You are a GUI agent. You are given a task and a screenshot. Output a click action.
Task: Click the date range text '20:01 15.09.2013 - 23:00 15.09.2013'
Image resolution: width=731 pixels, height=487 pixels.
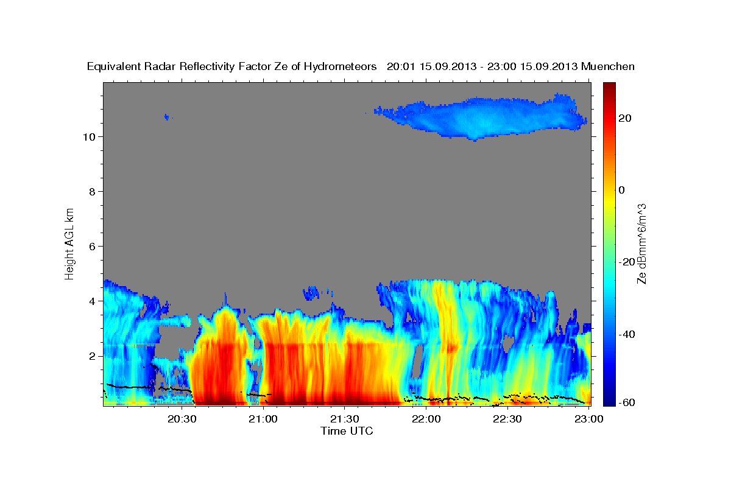tap(482, 66)
